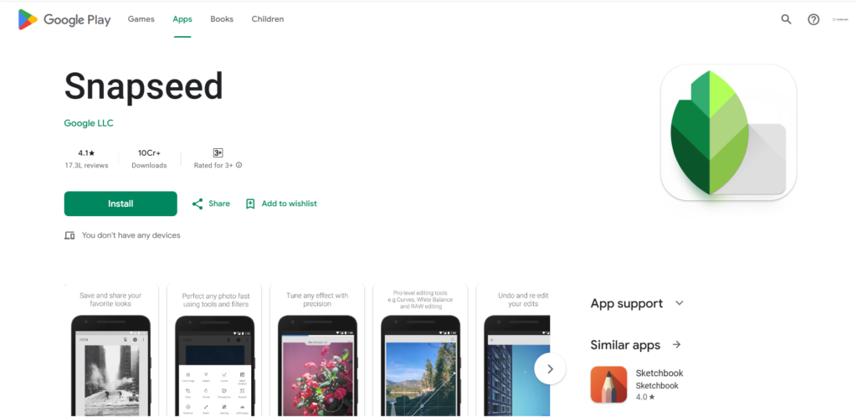The image size is (857, 417).
Task: Open the Save and share looks screenshot
Action: tap(110, 350)
